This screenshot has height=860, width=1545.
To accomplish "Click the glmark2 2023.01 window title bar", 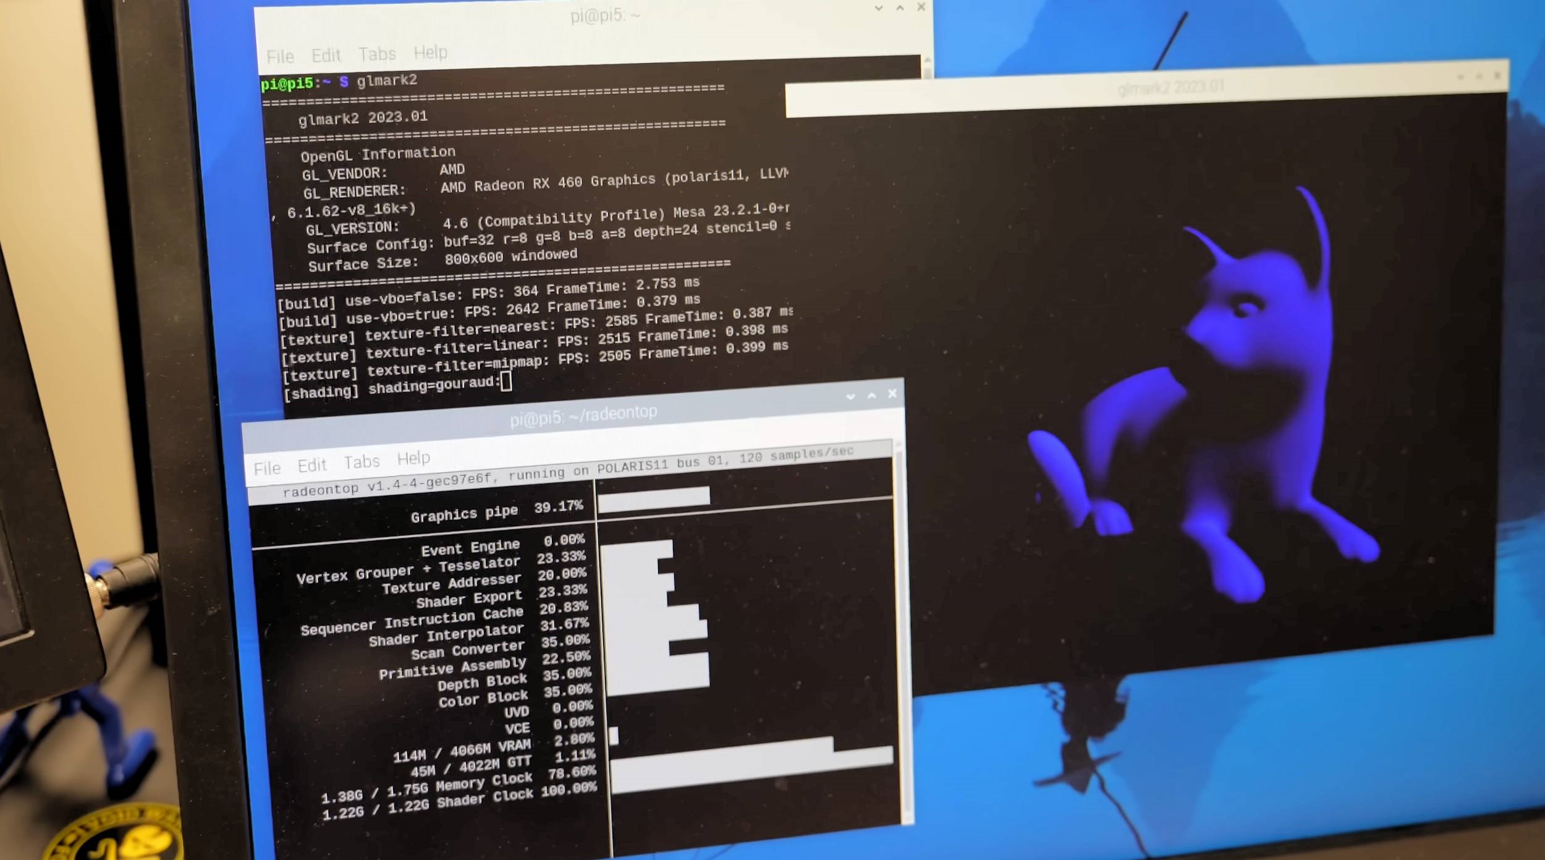I will [x=1170, y=88].
